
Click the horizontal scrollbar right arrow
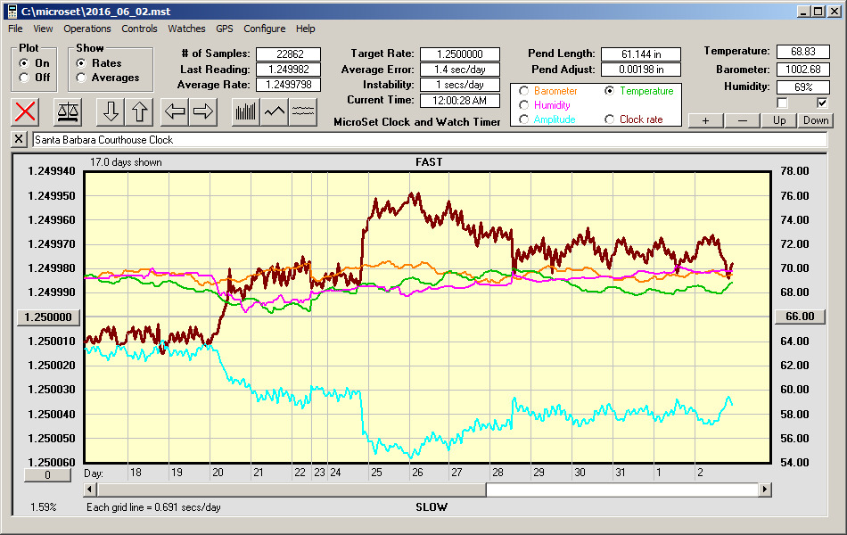coord(765,490)
